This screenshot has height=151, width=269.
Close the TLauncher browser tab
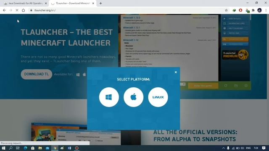click(x=93, y=3)
